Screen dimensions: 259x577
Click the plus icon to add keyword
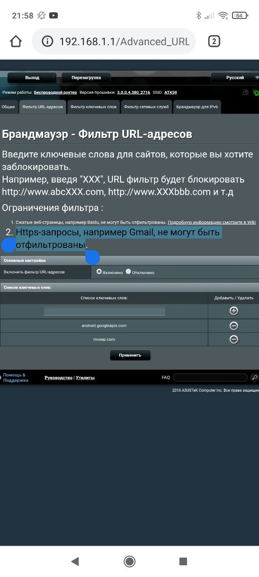pos(234,311)
